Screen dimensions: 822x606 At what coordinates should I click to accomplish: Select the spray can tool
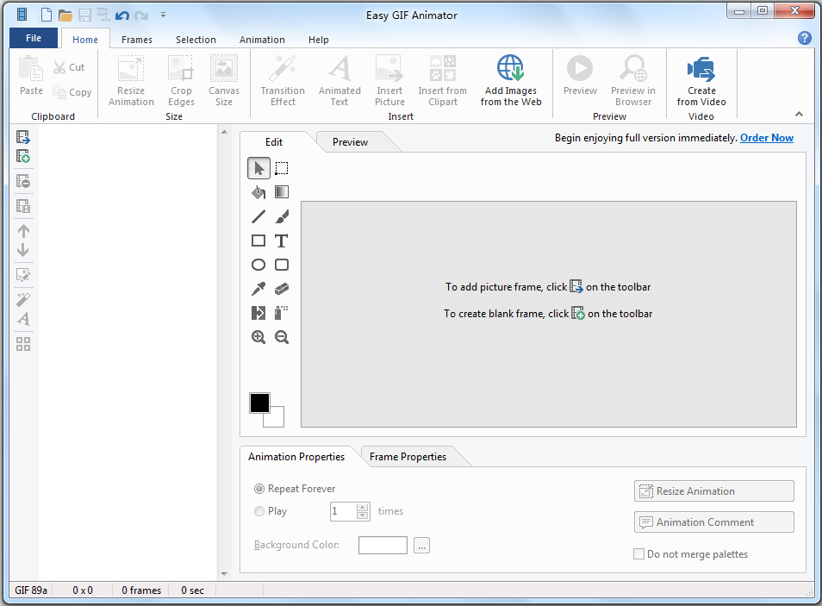pyautogui.click(x=282, y=313)
